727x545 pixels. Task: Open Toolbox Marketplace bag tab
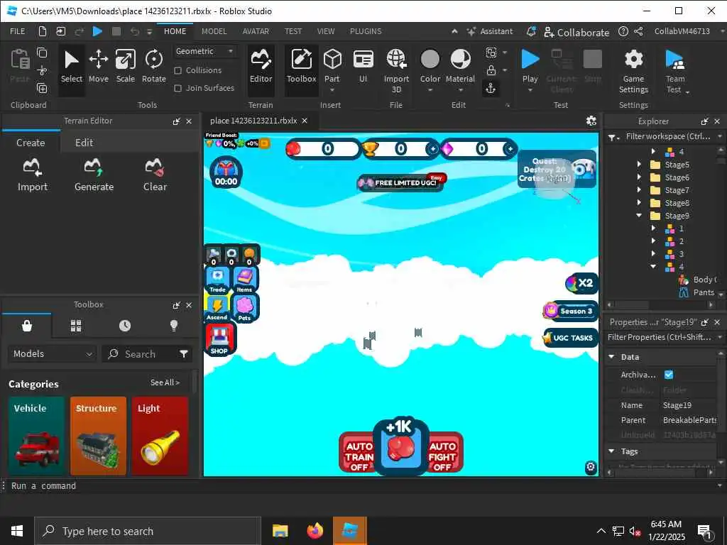click(x=27, y=326)
